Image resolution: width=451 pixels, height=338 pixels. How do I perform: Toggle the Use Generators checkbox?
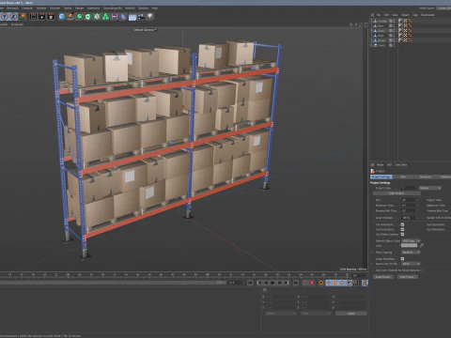(x=402, y=229)
